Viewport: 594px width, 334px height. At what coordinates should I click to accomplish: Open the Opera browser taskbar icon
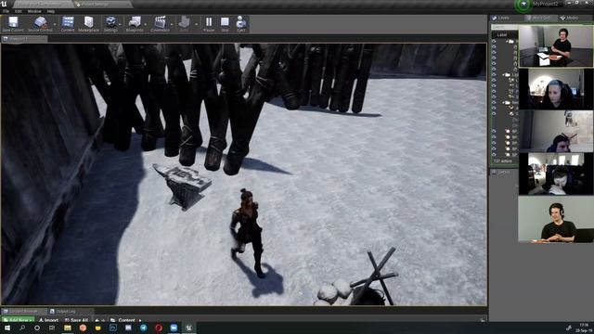(159, 328)
